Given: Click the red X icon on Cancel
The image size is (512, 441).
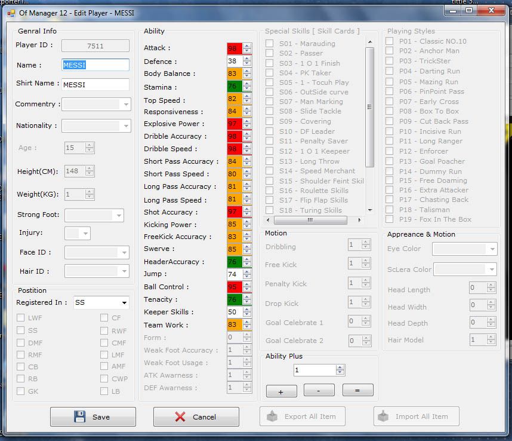Looking at the screenshot, I should click(x=180, y=416).
